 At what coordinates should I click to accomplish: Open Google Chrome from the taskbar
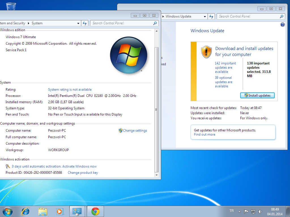pyautogui.click(x=95, y=211)
